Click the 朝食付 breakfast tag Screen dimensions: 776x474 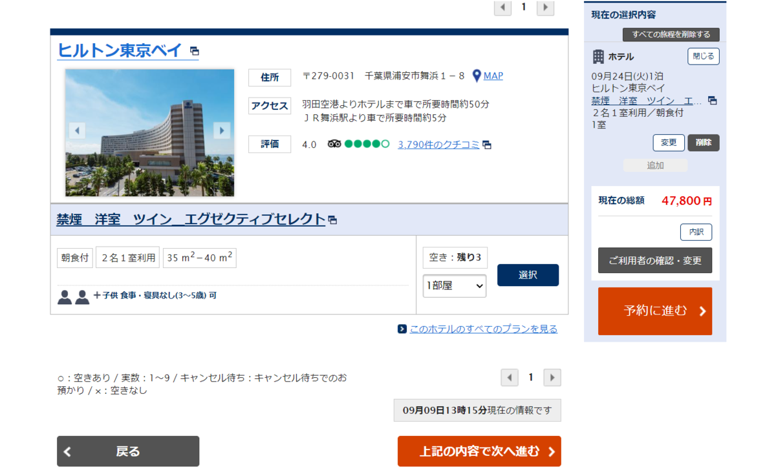tap(75, 258)
